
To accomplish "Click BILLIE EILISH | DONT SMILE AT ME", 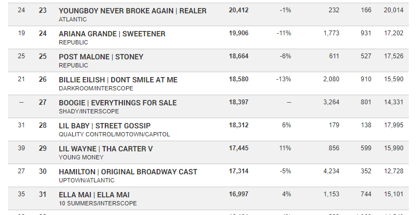I will (x=118, y=80).
